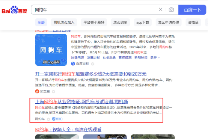Choose the 平台哪个最好 filter chip
208x139 pixels.
click(x=94, y=23)
